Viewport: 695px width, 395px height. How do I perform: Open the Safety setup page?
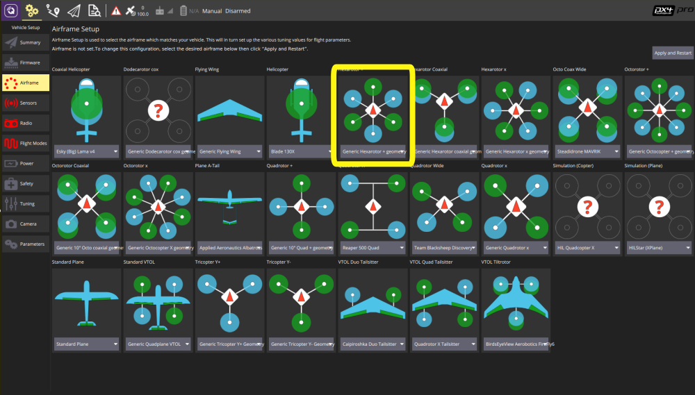pos(26,184)
